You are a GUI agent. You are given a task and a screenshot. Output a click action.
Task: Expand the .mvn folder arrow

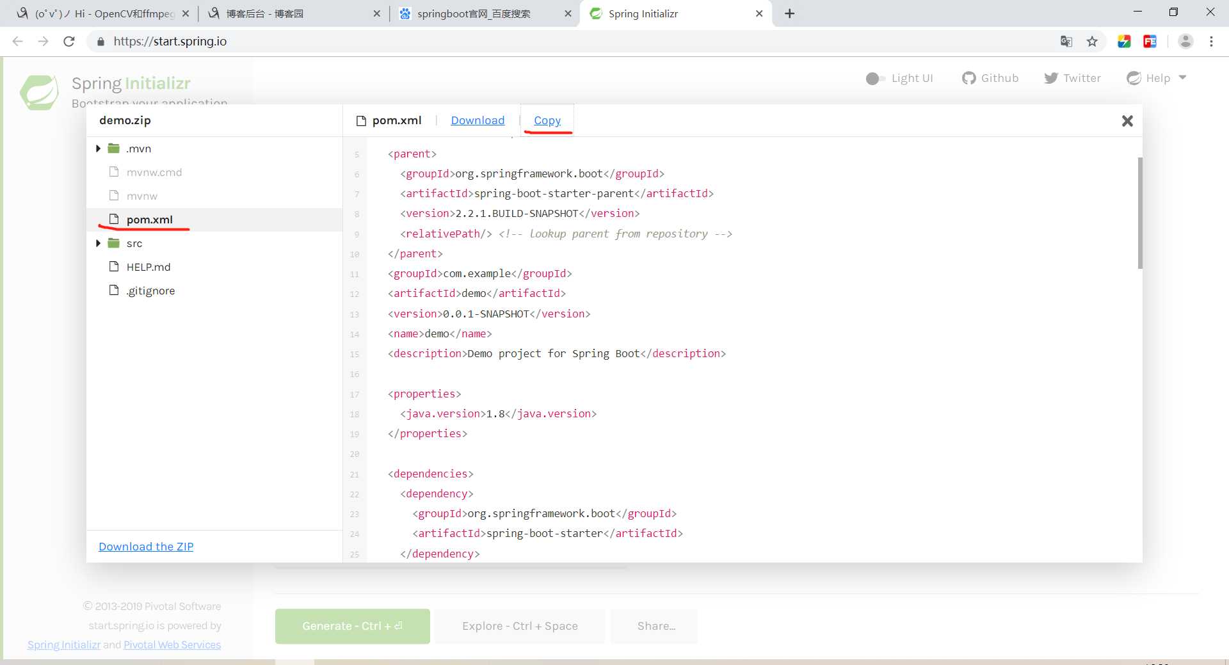[98, 148]
